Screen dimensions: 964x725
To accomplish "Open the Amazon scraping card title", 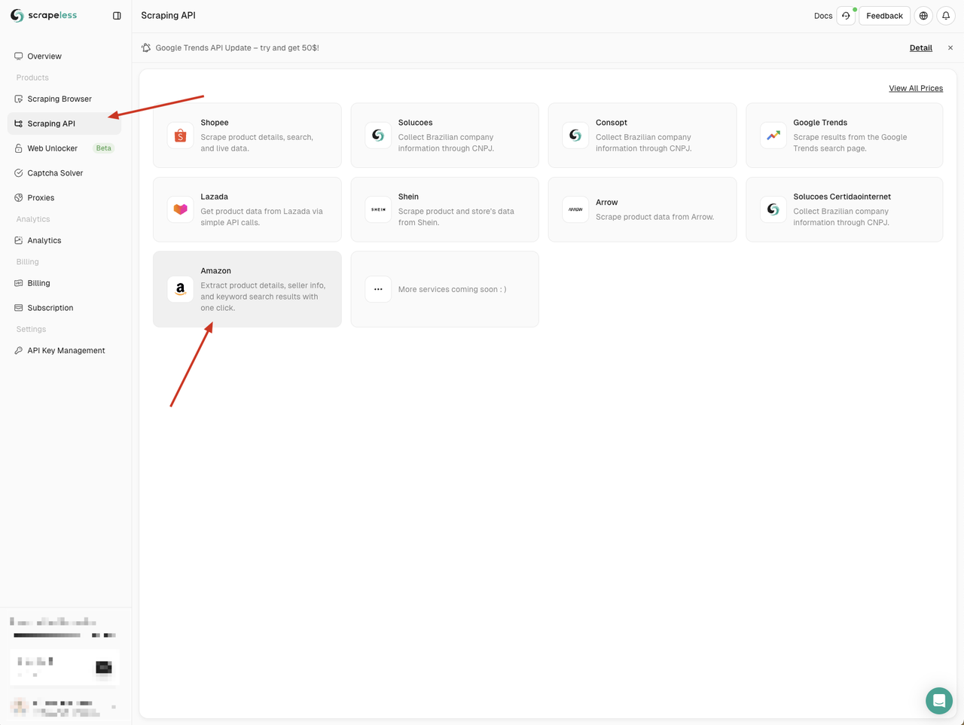I will [215, 271].
